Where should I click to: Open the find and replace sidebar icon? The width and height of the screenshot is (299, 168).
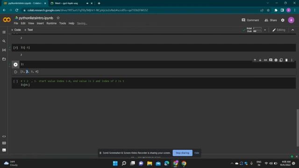[x=4, y=41]
